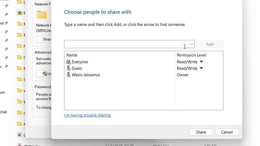This screenshot has height=146, width=260.
Task: Expand the name combo box arrow
Action: [192, 44]
